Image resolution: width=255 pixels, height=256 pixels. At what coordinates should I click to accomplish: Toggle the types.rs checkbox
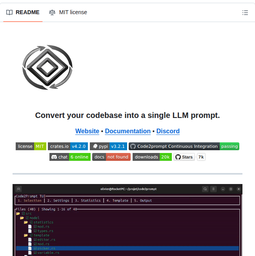pyautogui.click(x=35, y=231)
